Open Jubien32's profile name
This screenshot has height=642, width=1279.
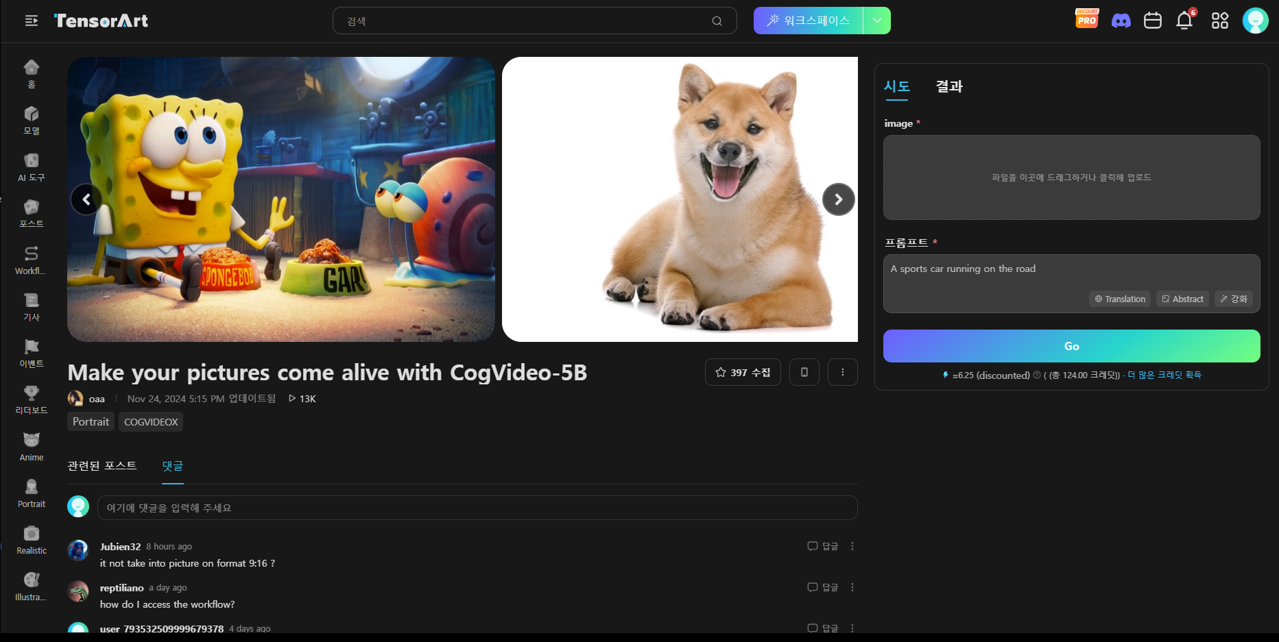coord(120,547)
